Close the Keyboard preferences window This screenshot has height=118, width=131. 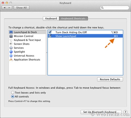click(3, 3)
